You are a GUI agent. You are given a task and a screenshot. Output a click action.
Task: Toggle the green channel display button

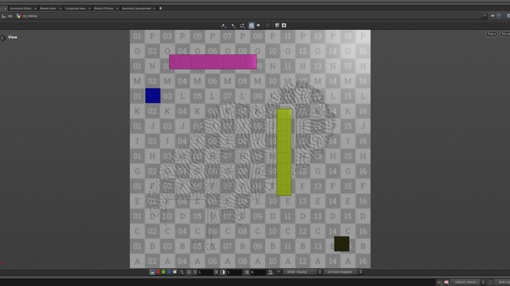coord(163,272)
